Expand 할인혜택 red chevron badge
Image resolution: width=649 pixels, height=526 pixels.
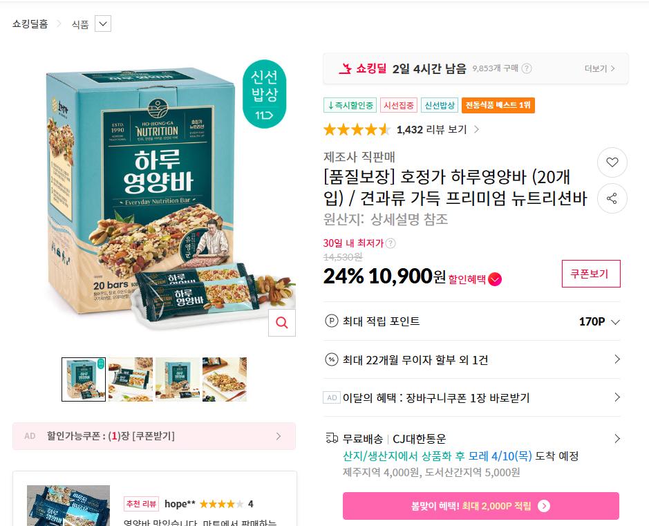495,279
